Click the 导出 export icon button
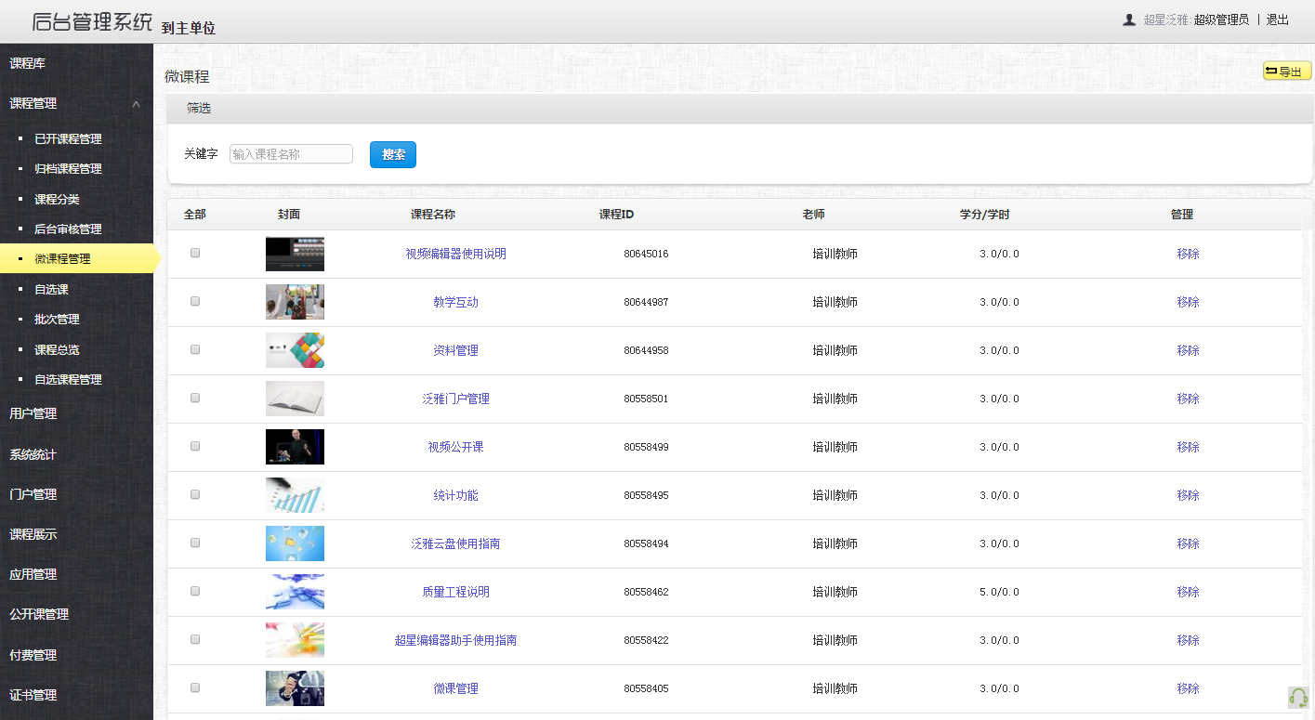This screenshot has height=720, width=1315. click(x=1286, y=71)
